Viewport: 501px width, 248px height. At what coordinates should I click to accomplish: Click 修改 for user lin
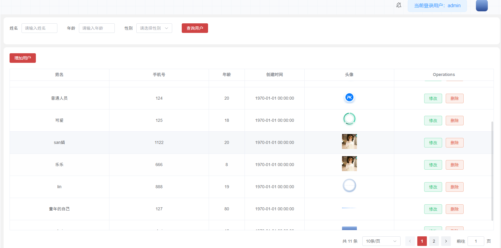pos(433,187)
